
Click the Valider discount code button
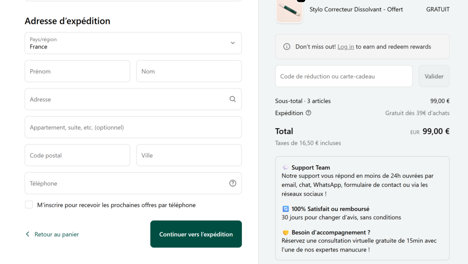pos(434,76)
